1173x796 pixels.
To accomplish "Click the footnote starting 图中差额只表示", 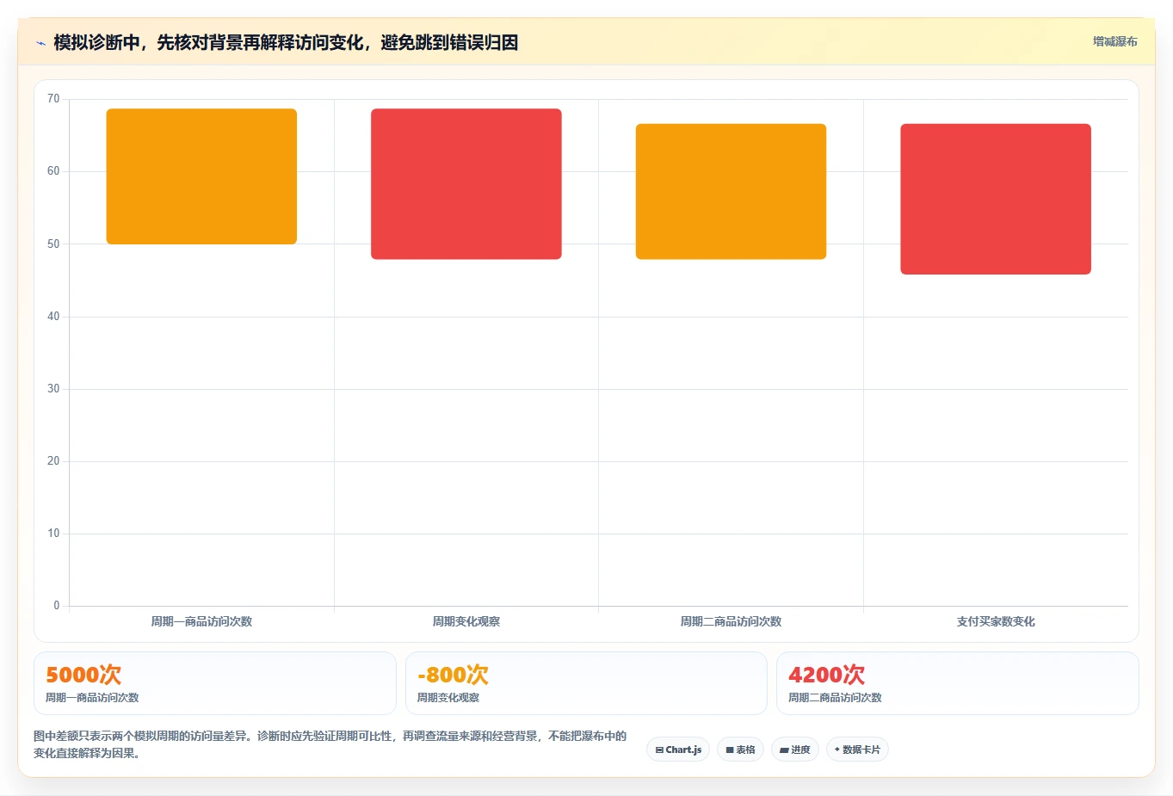I will click(x=330, y=744).
